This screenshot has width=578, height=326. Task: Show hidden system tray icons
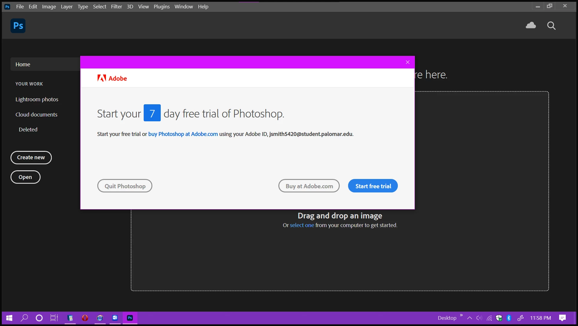469,318
